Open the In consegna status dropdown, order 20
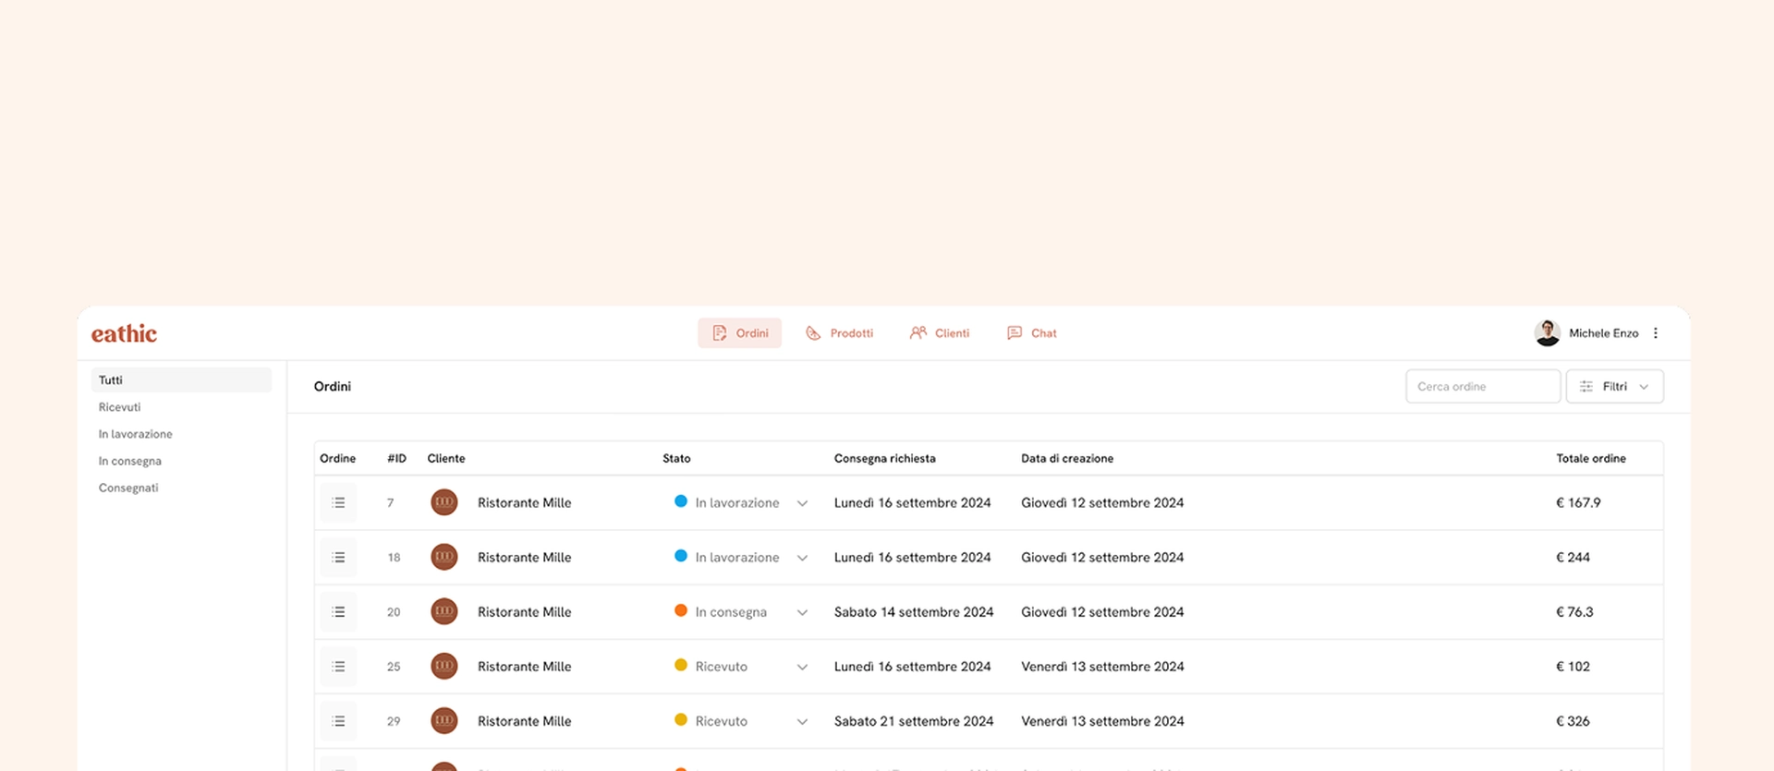 click(802, 612)
